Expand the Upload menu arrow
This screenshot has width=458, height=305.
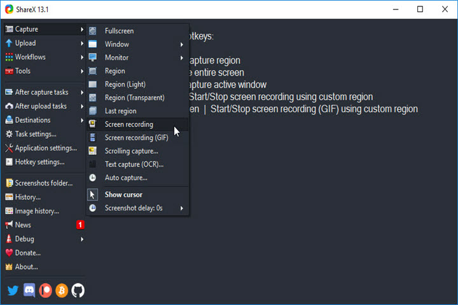tap(82, 43)
